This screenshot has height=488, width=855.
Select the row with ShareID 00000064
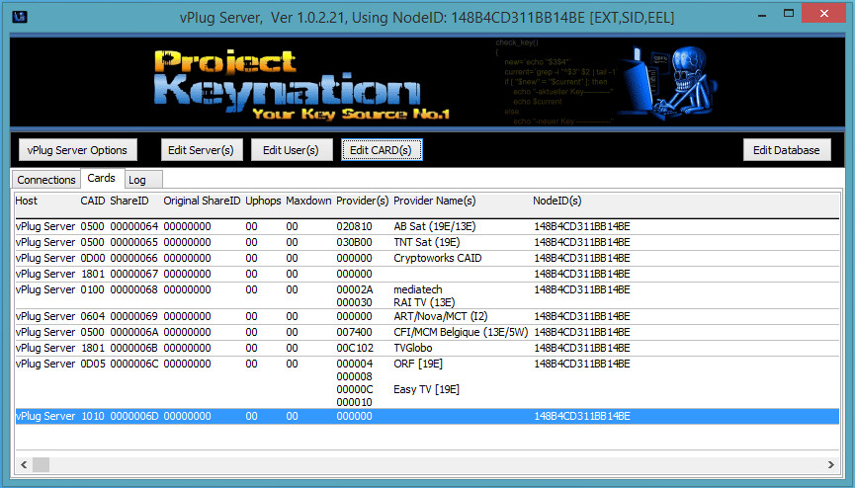tap(427, 226)
